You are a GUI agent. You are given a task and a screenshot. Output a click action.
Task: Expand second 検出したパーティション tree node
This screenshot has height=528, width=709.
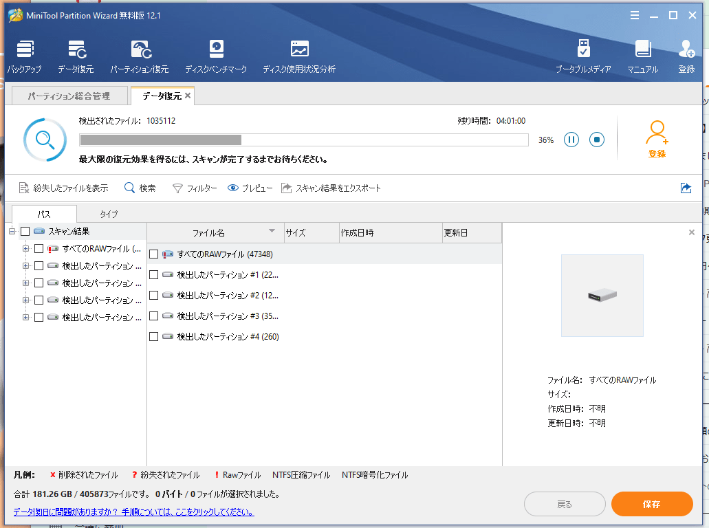25,283
